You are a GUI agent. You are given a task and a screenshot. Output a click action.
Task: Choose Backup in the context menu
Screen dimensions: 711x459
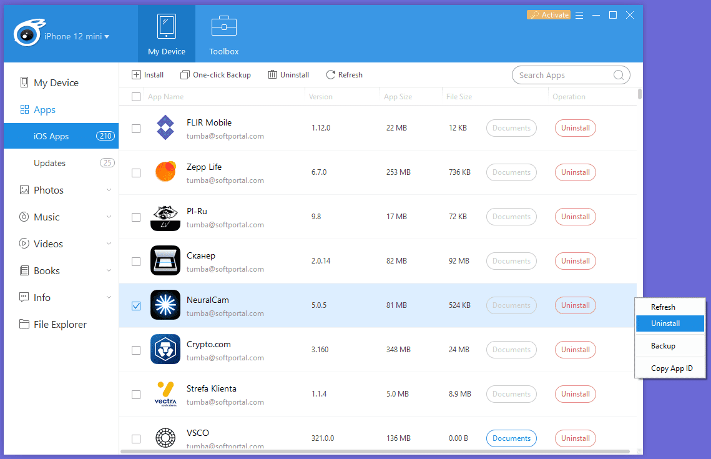[670, 345]
